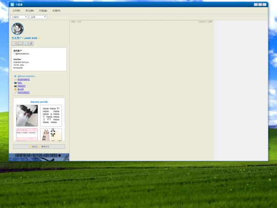The image size is (277, 208).
Task: Expand the first dropdown below the menu bar
Action: click(19, 17)
